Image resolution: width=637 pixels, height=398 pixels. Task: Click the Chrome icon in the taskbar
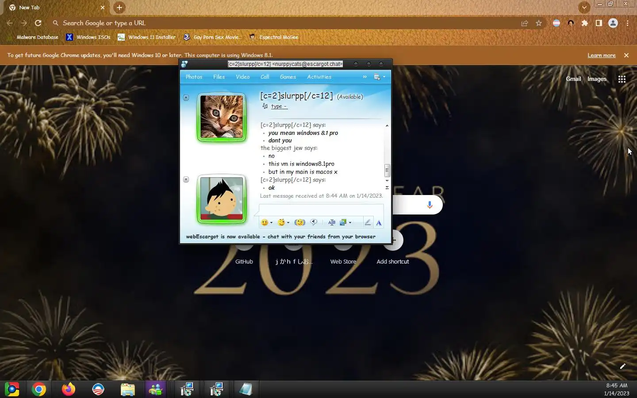point(39,389)
